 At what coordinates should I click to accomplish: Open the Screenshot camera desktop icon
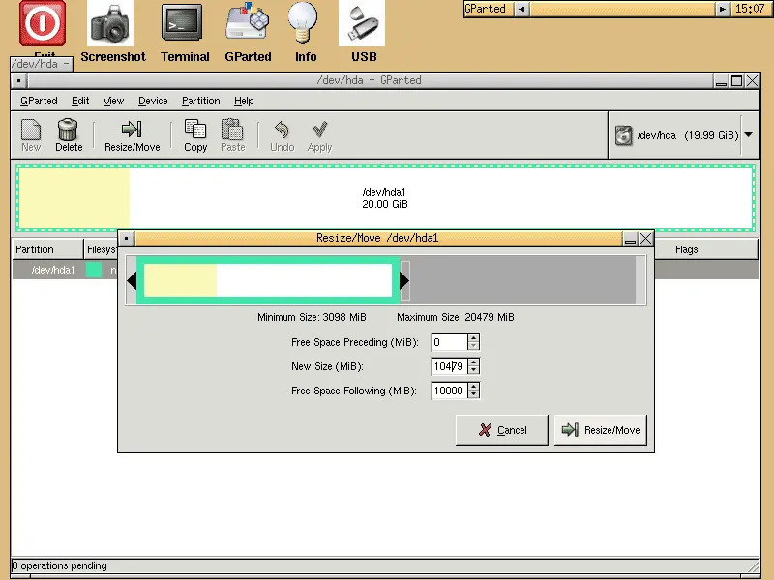[110, 23]
